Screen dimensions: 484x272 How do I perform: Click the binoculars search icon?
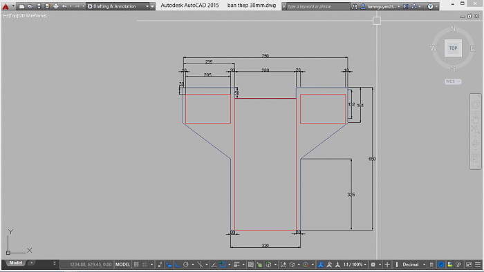[355, 6]
